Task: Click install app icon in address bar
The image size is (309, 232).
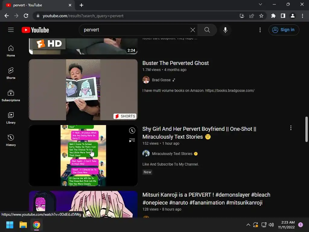Action: point(242,16)
